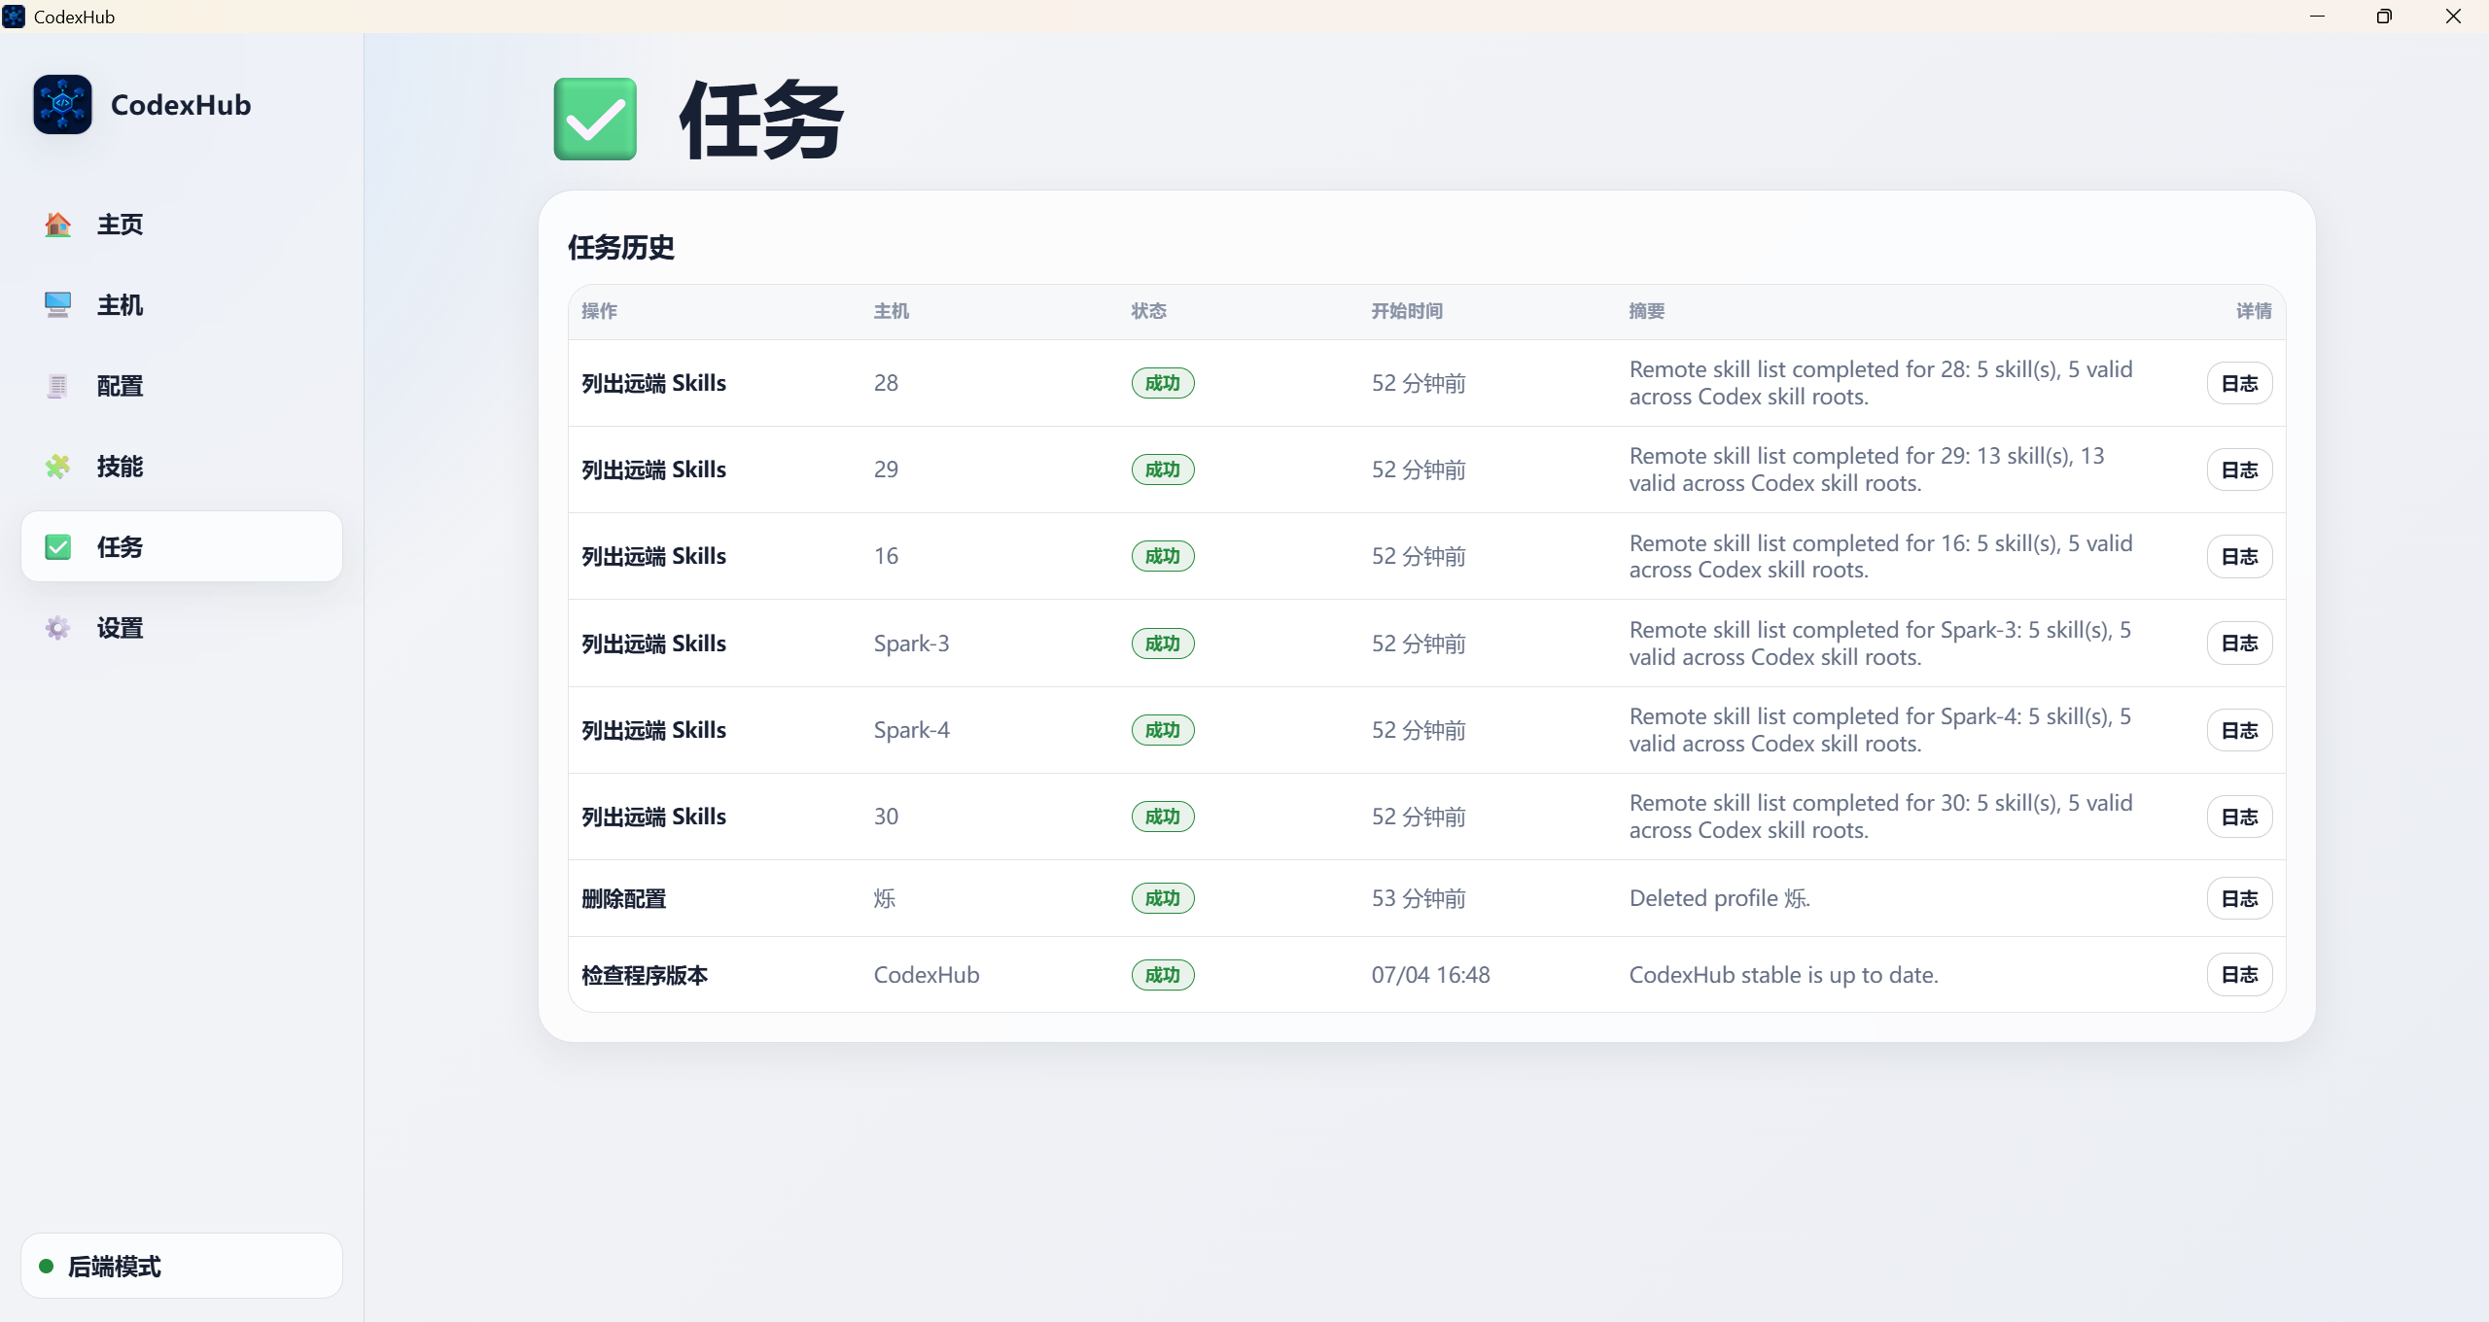
Task: Click the 主机 column header
Action: pos(892,311)
